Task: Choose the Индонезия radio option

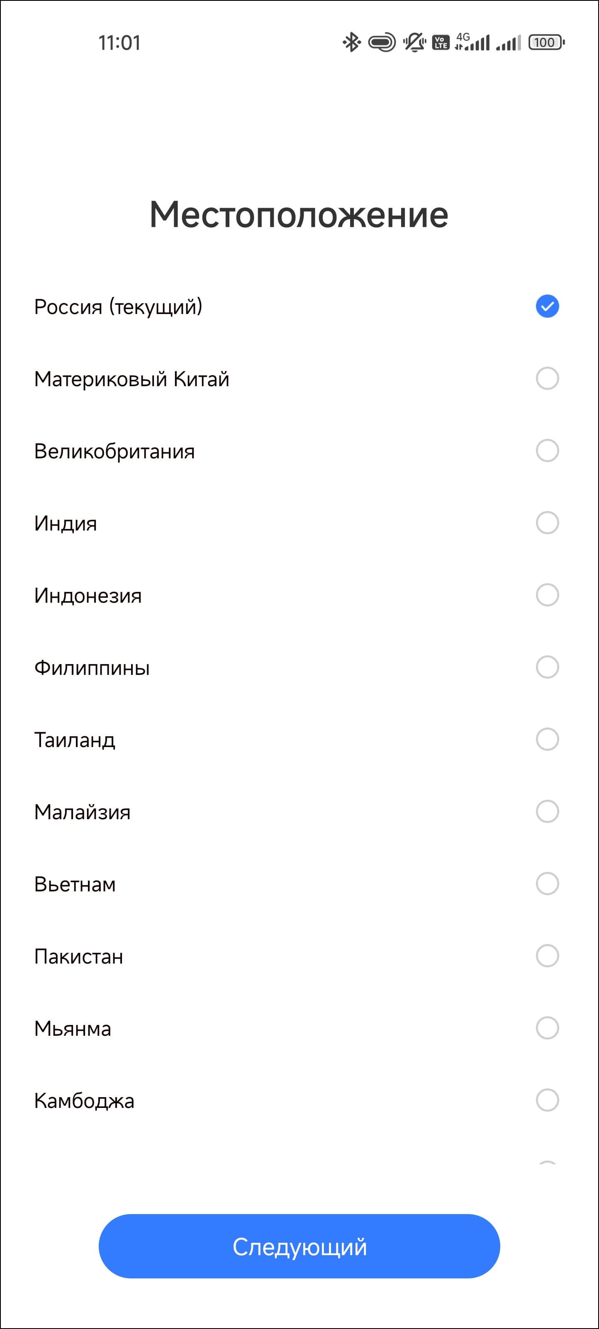Action: point(547,595)
